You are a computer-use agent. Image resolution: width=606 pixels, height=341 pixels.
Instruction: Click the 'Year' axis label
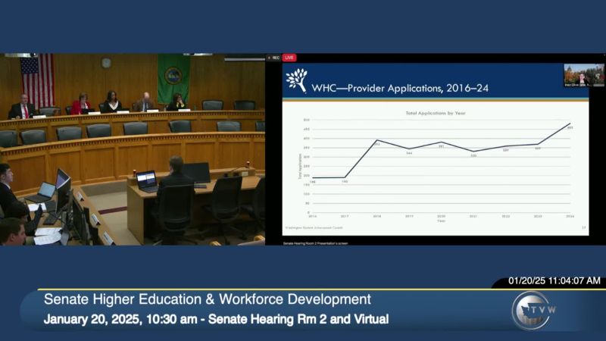tap(441, 221)
